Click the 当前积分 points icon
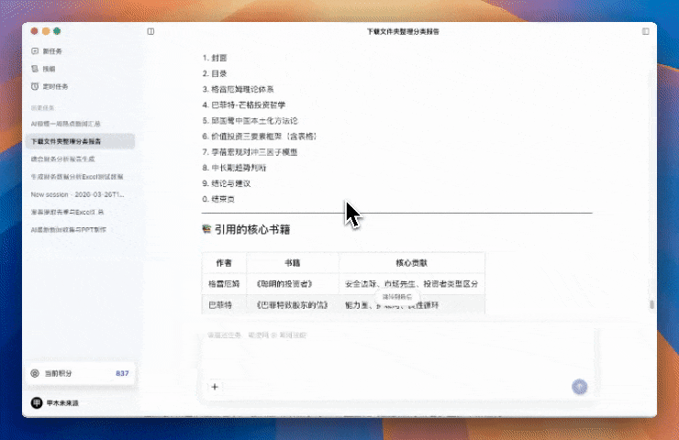679x440 pixels. [35, 373]
